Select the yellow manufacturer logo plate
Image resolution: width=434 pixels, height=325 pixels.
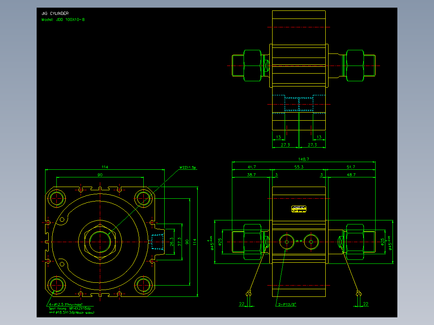pos(299,209)
